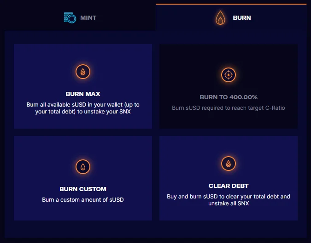Click the Burn flame icon in tab
This screenshot has width=311, height=243.
[220, 18]
